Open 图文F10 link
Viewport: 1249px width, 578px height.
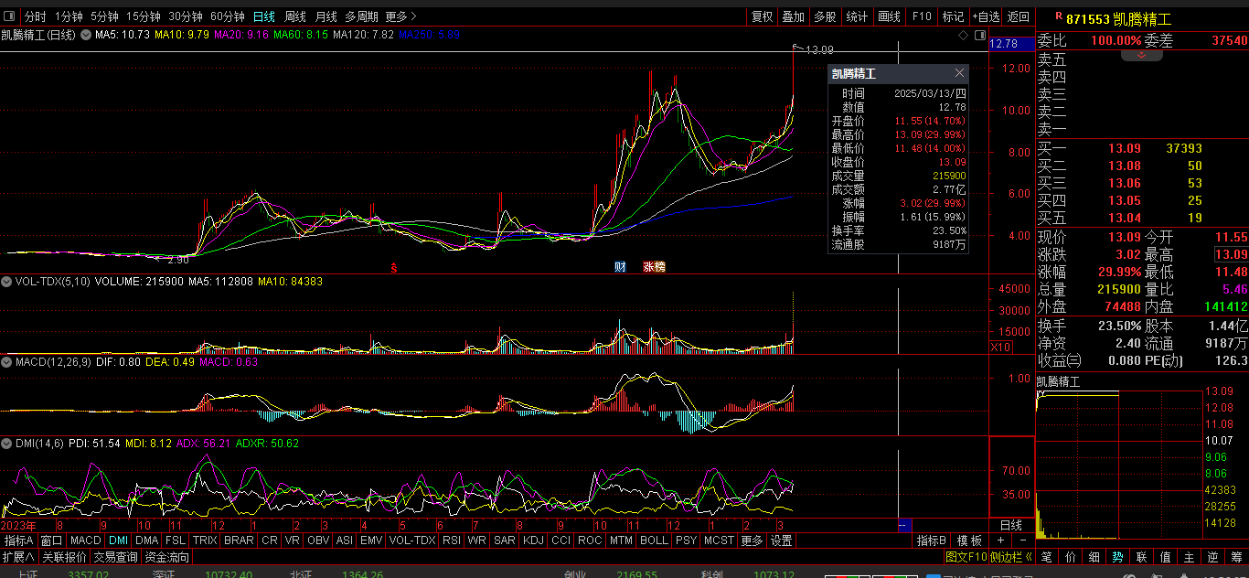[966, 557]
